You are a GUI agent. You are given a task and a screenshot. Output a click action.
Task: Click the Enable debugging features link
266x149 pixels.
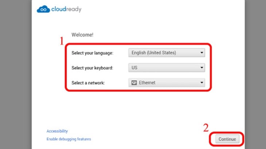(69, 139)
